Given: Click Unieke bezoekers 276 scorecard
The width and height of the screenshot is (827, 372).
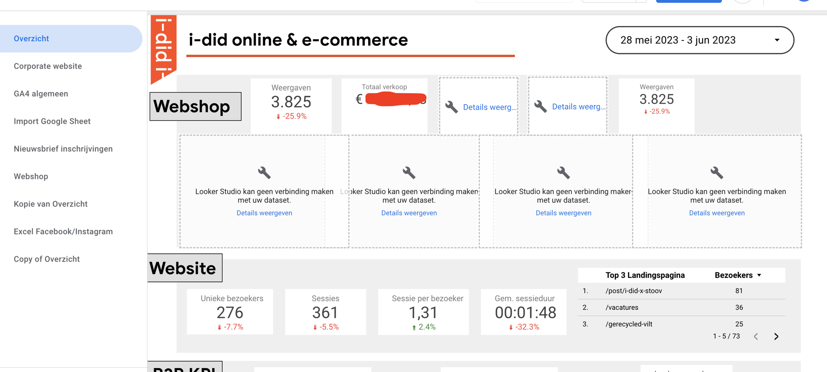Looking at the screenshot, I should (230, 312).
